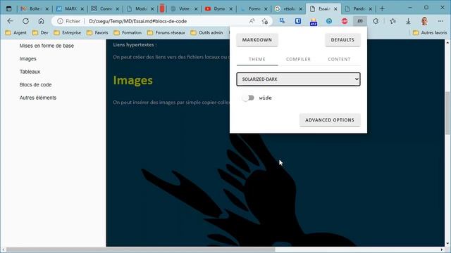Go back with the browser back arrow
This screenshot has width=451, height=253.
[x=10, y=21]
